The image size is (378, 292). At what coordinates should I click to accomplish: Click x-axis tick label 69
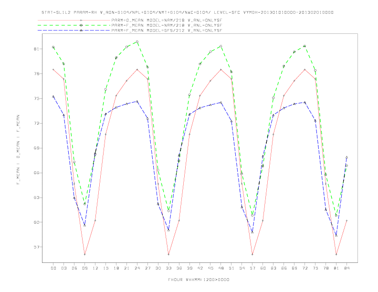tap(294, 268)
